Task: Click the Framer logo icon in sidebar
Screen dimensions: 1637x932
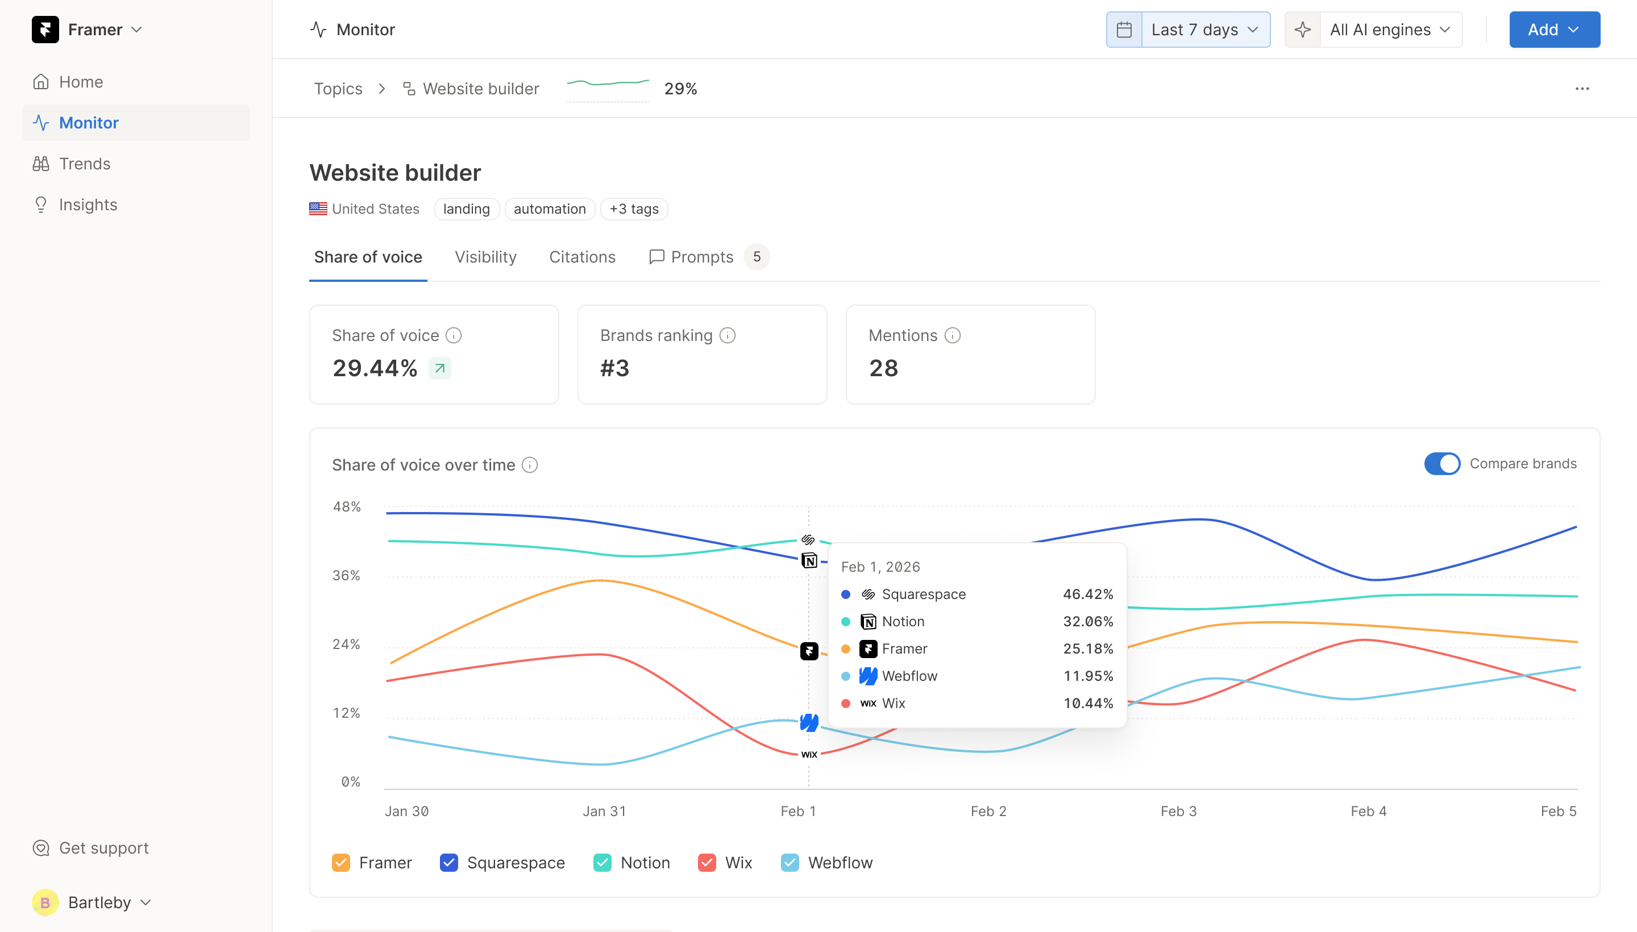Action: (45, 30)
